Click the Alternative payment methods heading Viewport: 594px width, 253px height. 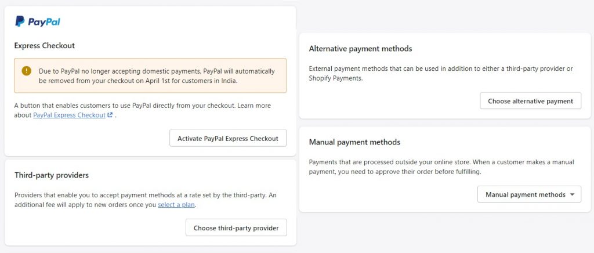360,49
